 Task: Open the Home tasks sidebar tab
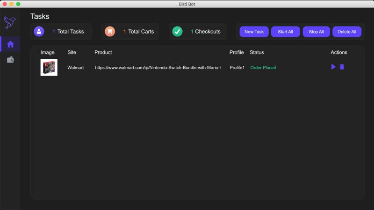point(10,44)
